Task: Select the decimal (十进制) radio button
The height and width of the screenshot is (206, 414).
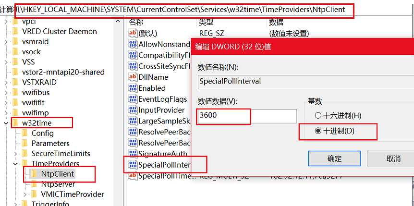Action: (x=317, y=131)
